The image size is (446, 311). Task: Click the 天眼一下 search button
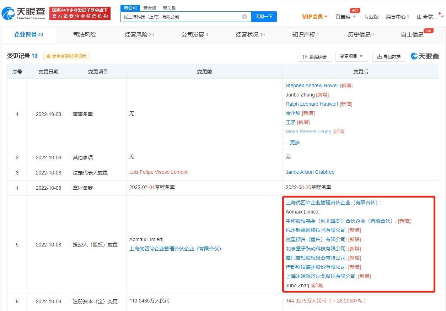tap(264, 17)
